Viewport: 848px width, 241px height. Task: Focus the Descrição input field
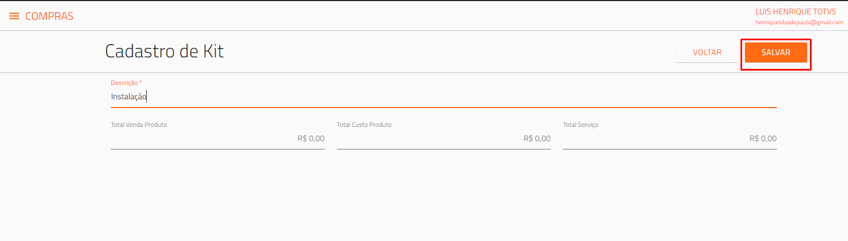[444, 97]
